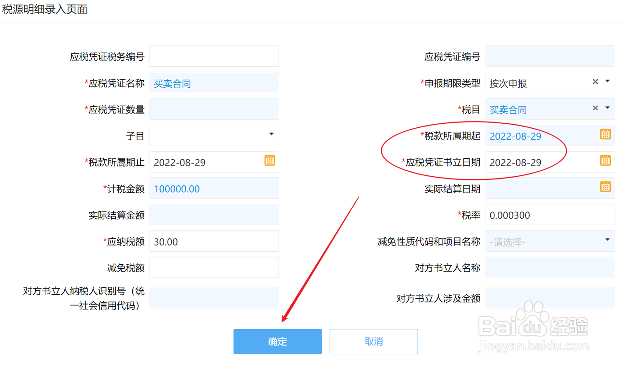623x367 pixels.
Task: Click the 对方书立人涉及金额 input field
Action: pyautogui.click(x=550, y=298)
